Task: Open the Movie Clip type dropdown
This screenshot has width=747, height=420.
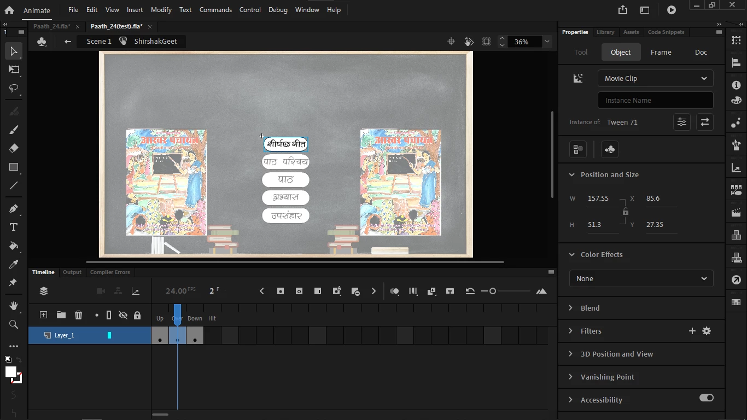Action: point(656,78)
